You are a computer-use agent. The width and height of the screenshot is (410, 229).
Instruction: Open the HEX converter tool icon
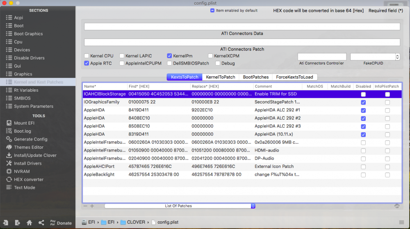9,179
